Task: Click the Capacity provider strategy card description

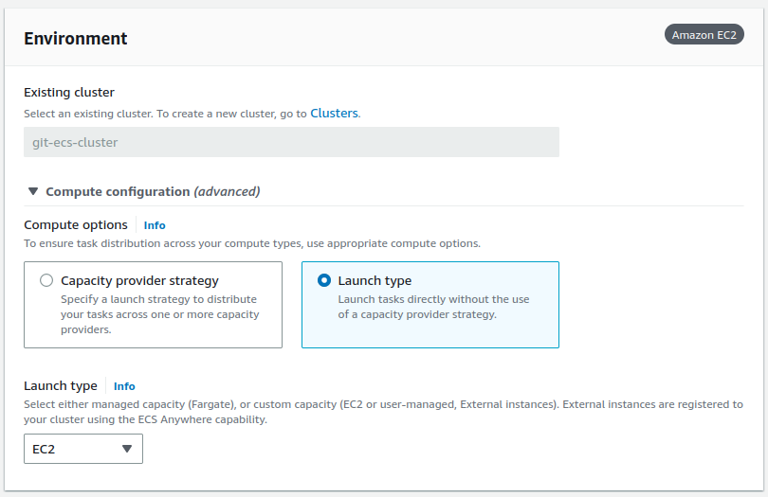Action: click(x=159, y=314)
